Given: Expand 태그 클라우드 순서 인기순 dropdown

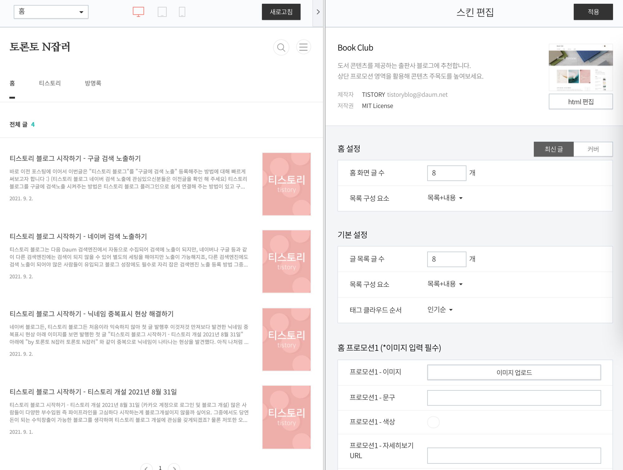Looking at the screenshot, I should 440,310.
